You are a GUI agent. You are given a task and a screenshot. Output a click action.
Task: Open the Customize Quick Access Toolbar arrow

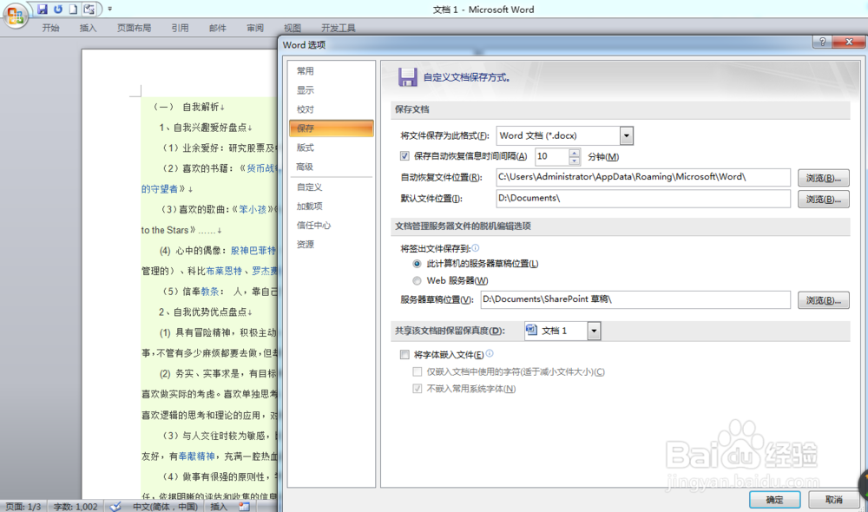tap(109, 9)
